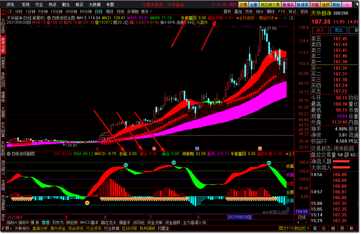Open 维赛特 in left sidebar
This screenshot has height=234, width=361.
click(x=3, y=97)
